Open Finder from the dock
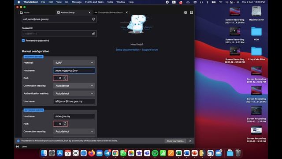 [44, 153]
